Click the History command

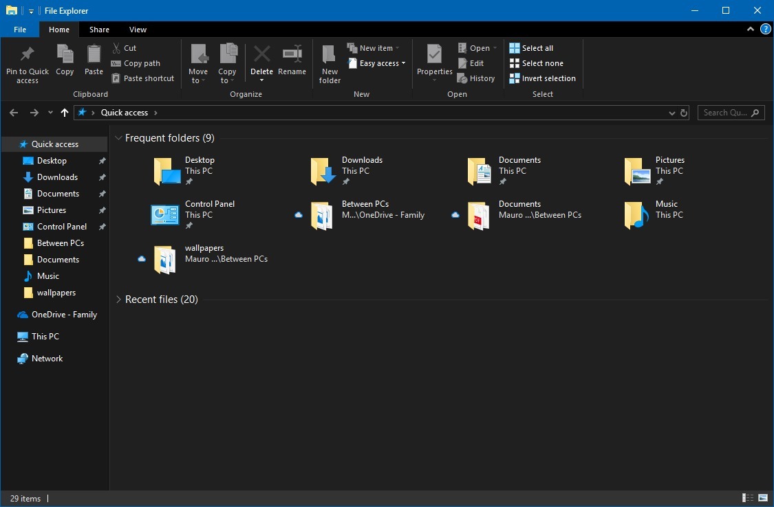pos(476,78)
